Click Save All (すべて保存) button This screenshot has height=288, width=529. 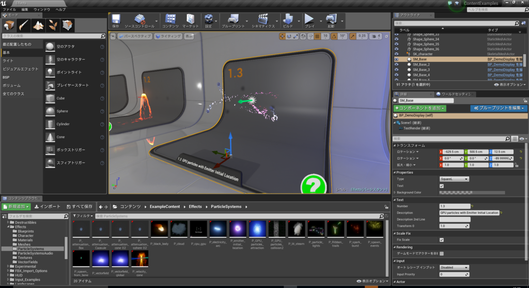click(80, 207)
